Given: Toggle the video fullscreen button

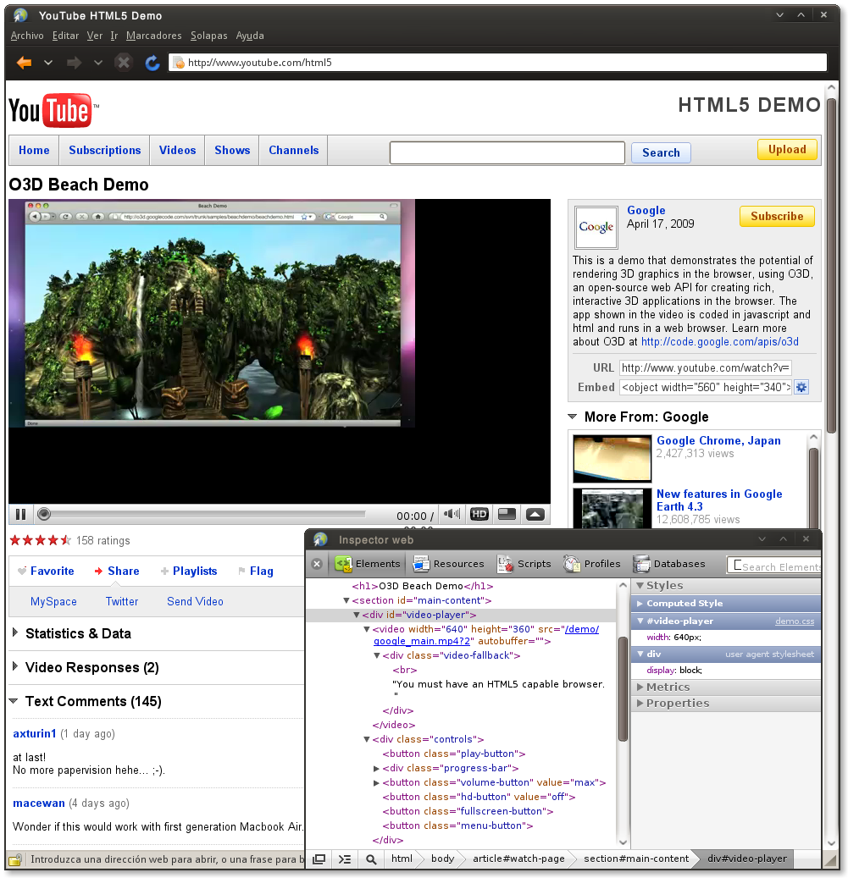Looking at the screenshot, I should tap(507, 514).
